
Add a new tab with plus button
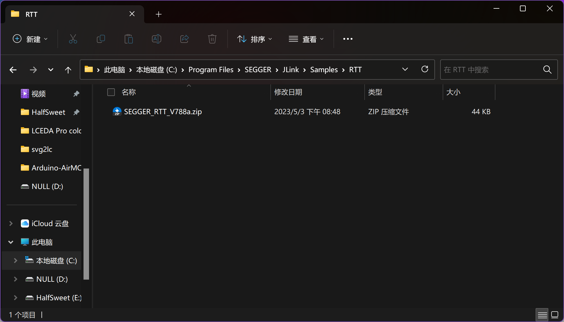point(159,14)
